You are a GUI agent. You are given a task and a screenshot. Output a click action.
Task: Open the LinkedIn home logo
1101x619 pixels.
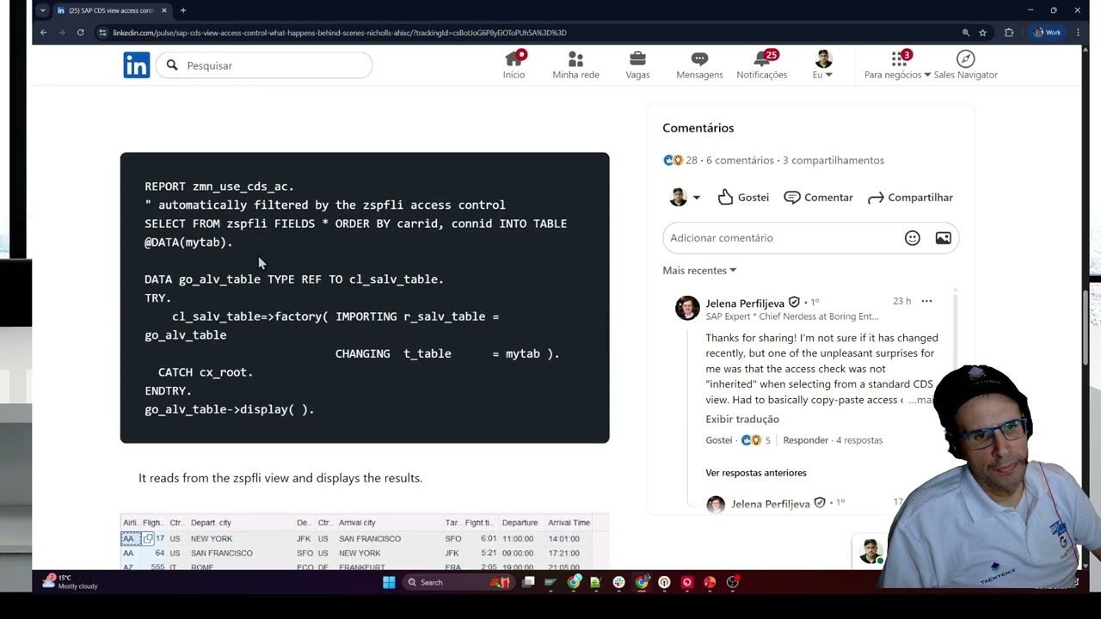pos(136,65)
